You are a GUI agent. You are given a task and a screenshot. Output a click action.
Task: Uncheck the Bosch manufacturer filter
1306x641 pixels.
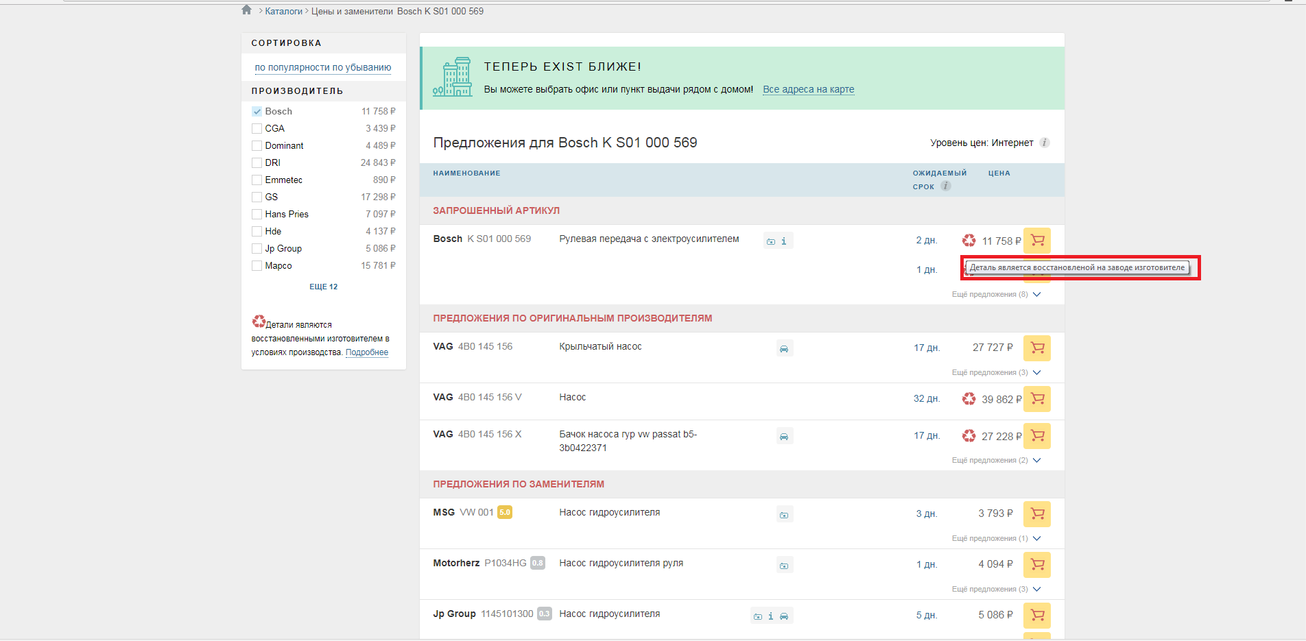[x=257, y=111]
